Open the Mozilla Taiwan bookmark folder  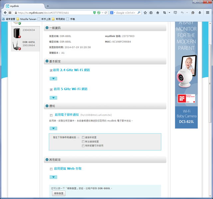coord(27,19)
